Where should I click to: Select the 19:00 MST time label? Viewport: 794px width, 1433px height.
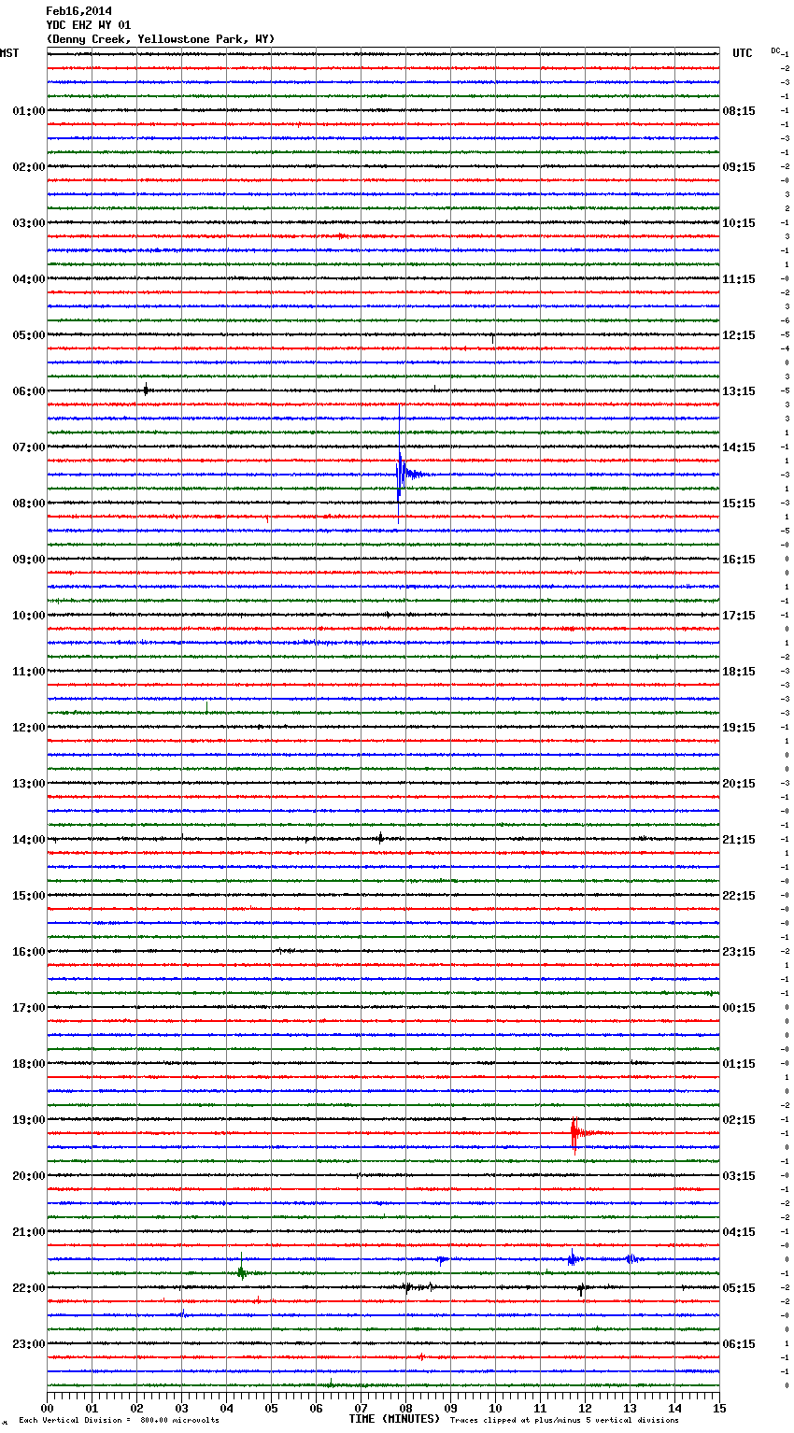point(29,1120)
